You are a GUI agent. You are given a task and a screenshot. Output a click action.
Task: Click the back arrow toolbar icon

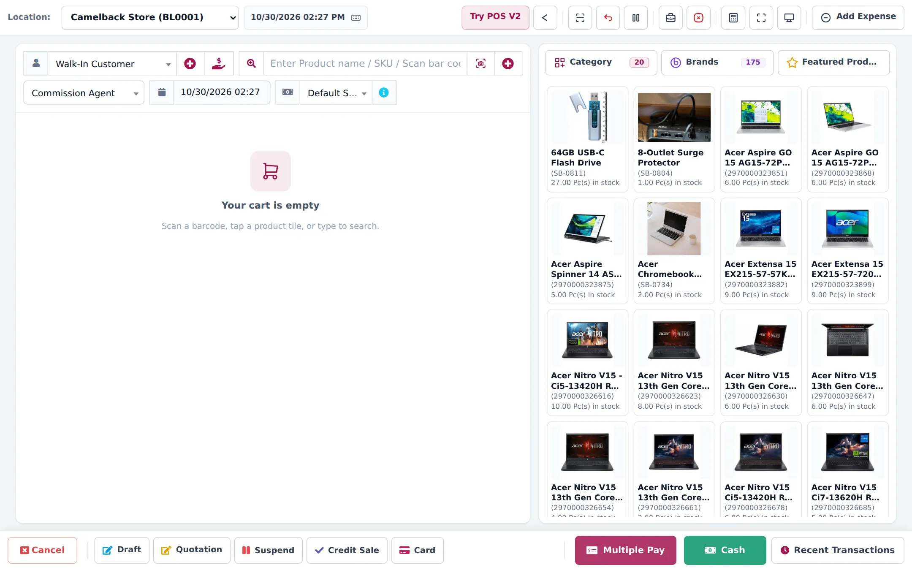coord(545,18)
